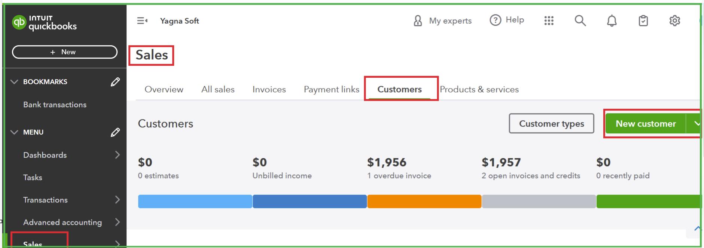This screenshot has width=704, height=248.
Task: Click the $1,956 overdue amount
Action: (387, 162)
